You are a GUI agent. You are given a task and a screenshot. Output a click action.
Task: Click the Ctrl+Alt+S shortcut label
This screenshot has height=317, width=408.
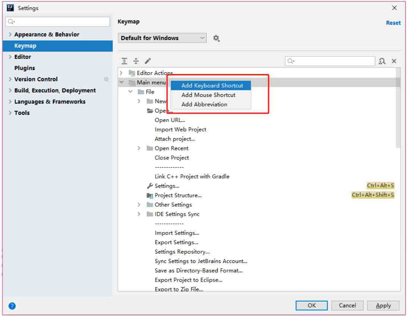click(x=380, y=186)
